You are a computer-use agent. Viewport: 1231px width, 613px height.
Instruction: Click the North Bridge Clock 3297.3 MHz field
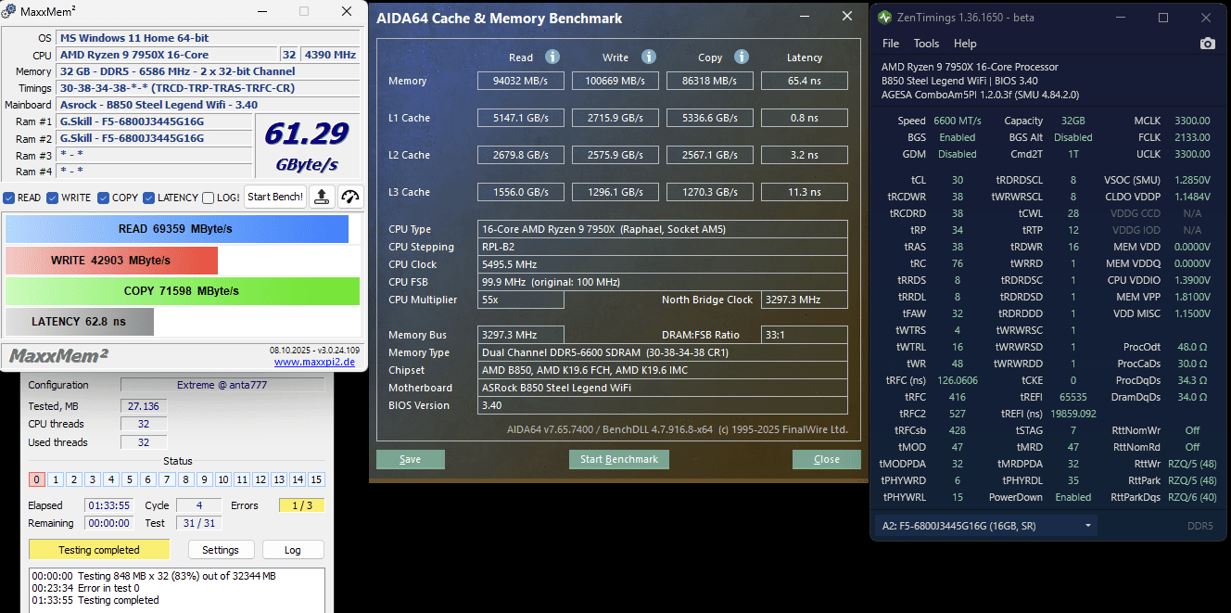(804, 300)
